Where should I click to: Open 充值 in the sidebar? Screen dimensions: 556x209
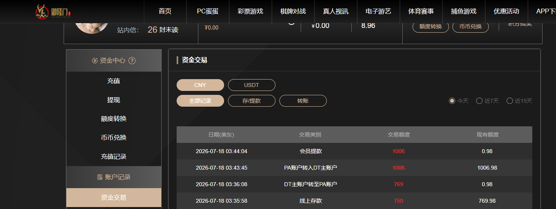[x=114, y=81]
